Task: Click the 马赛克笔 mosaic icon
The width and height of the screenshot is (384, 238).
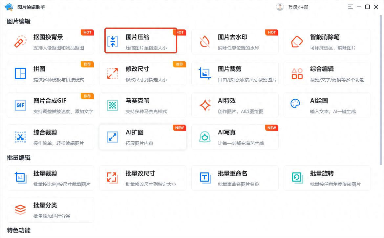Action: pos(113,105)
